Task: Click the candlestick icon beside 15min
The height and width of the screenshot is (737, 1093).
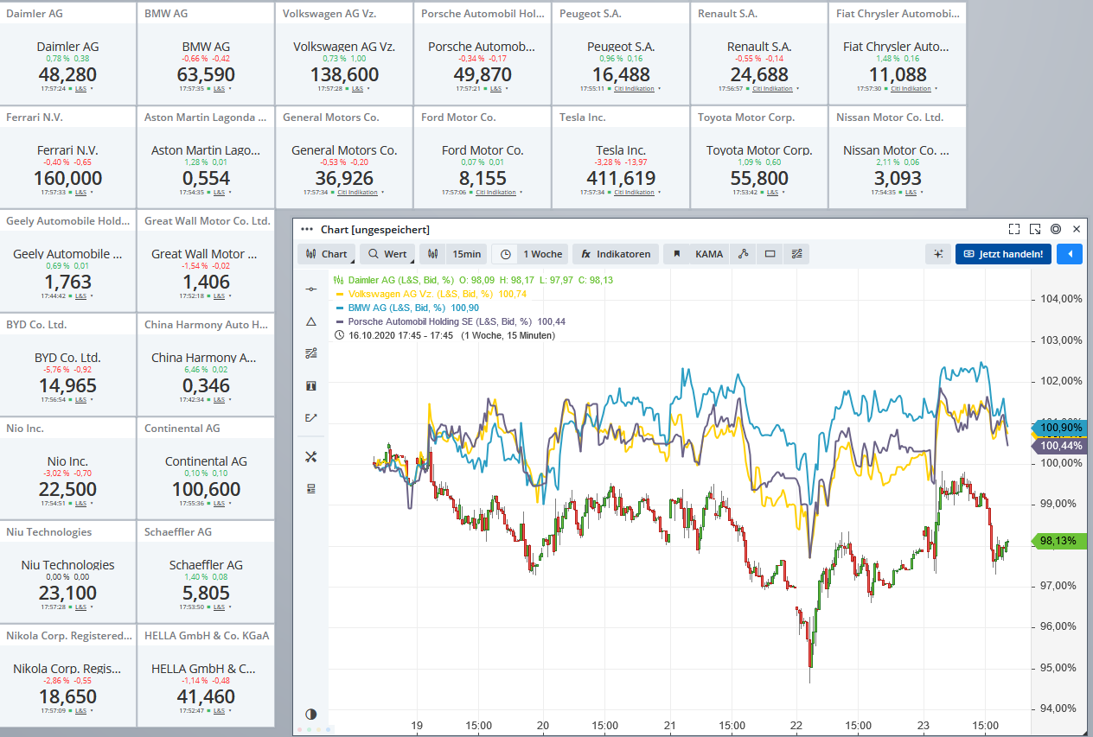Action: tap(435, 254)
